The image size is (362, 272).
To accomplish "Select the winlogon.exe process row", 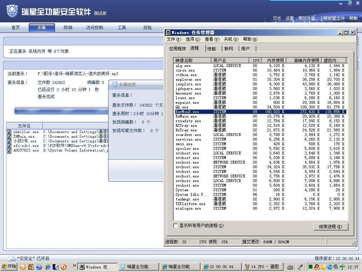I will click(x=260, y=208).
